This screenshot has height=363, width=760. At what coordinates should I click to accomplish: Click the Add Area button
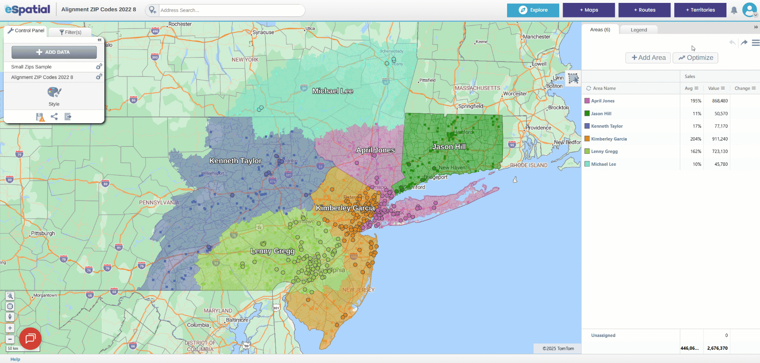(648, 58)
